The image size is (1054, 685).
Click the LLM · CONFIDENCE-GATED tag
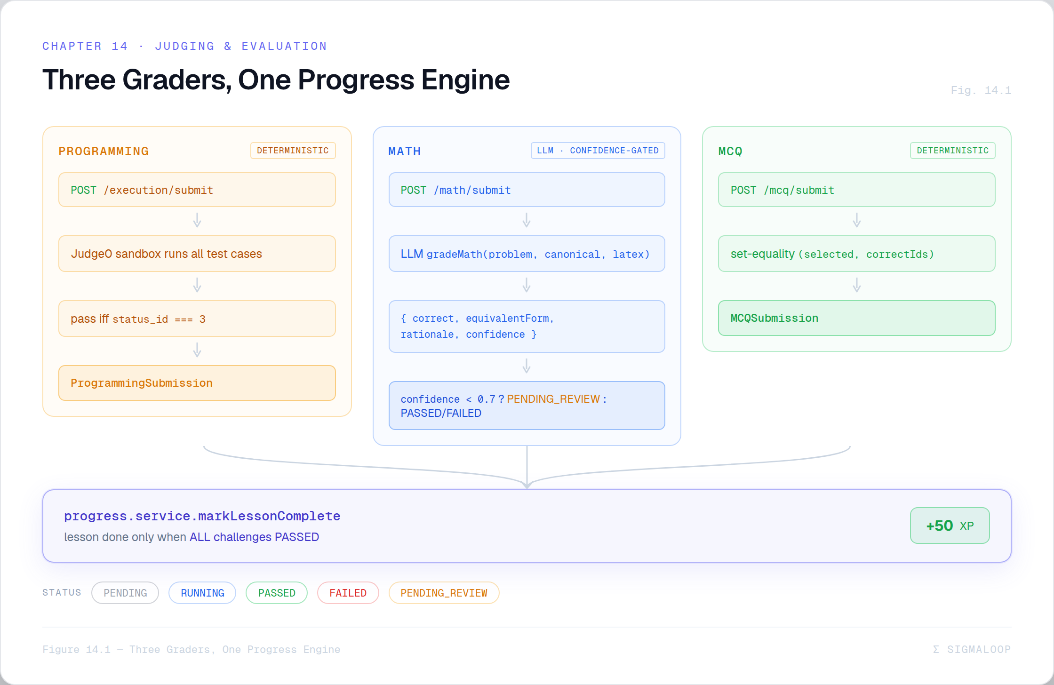[598, 151]
